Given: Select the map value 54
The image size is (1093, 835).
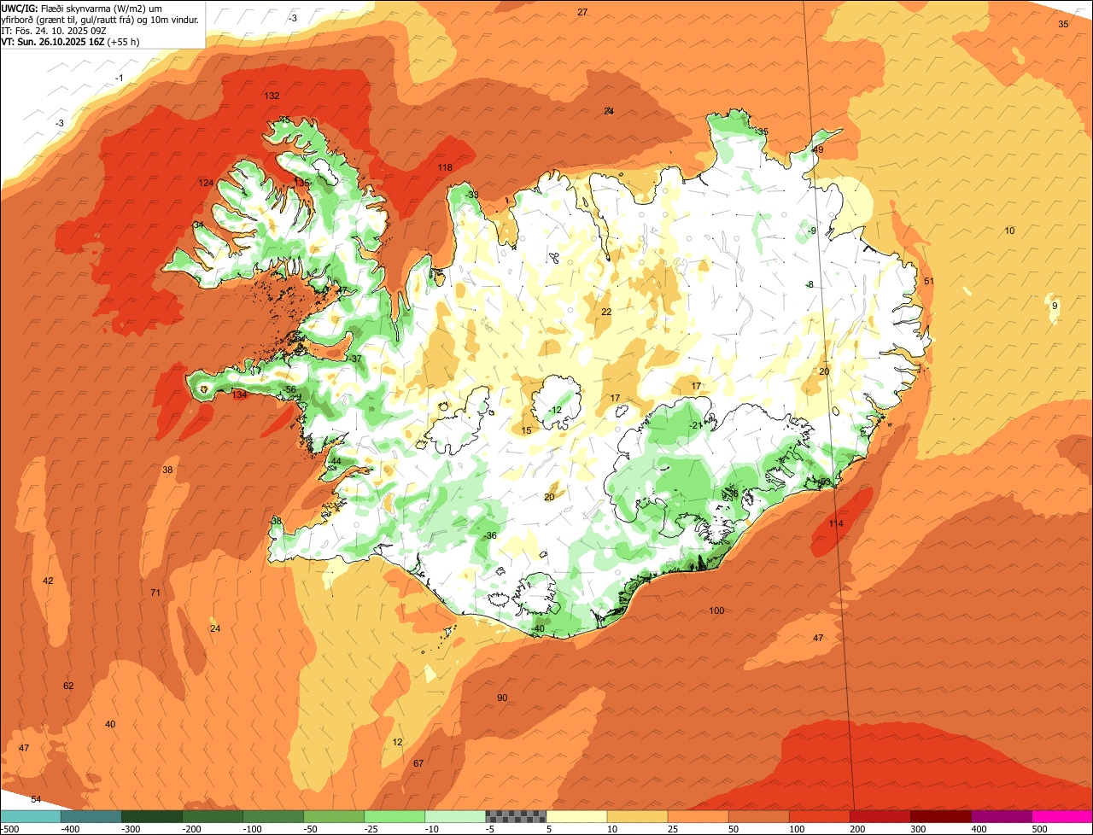Looking at the screenshot, I should coord(36,800).
